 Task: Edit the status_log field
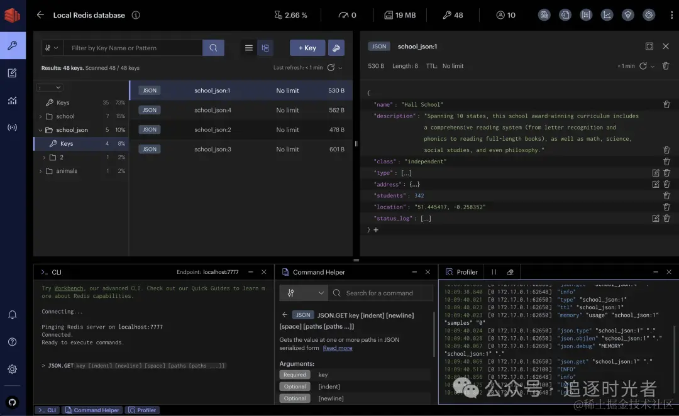(656, 218)
